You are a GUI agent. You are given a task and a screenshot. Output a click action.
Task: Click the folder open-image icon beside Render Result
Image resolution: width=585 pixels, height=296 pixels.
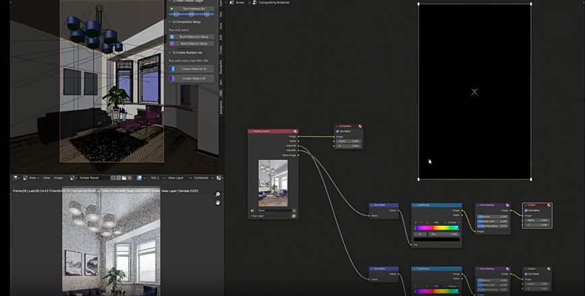[x=125, y=178]
